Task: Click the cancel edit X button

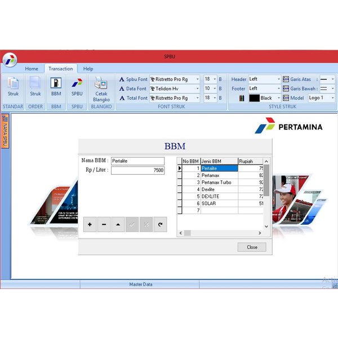Action: pyautogui.click(x=146, y=224)
